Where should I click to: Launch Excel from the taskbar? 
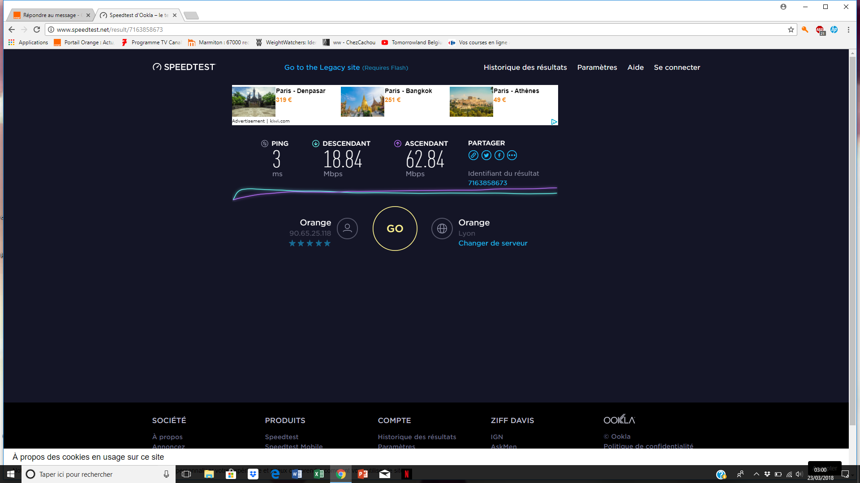(x=319, y=474)
